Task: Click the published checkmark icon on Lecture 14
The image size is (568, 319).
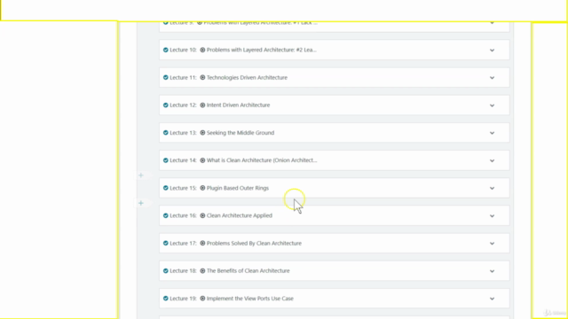Action: [166, 160]
